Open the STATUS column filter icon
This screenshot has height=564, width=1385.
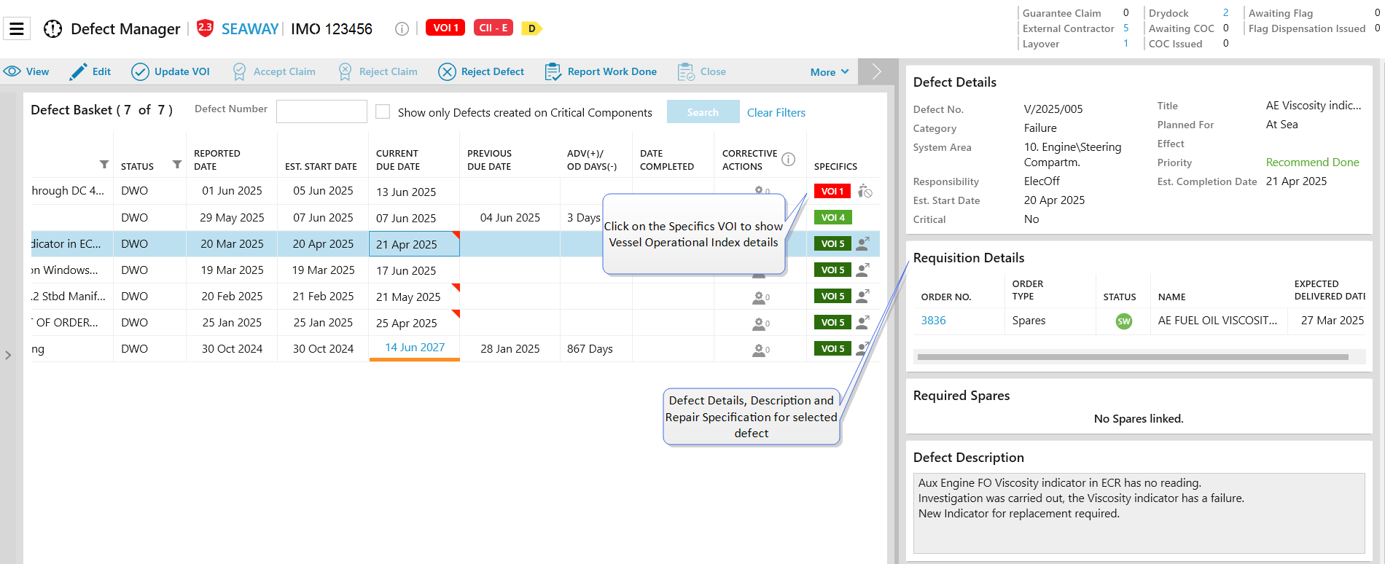(177, 165)
